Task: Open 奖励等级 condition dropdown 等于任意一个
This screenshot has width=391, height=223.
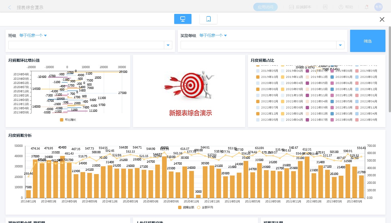Action: pyautogui.click(x=213, y=36)
